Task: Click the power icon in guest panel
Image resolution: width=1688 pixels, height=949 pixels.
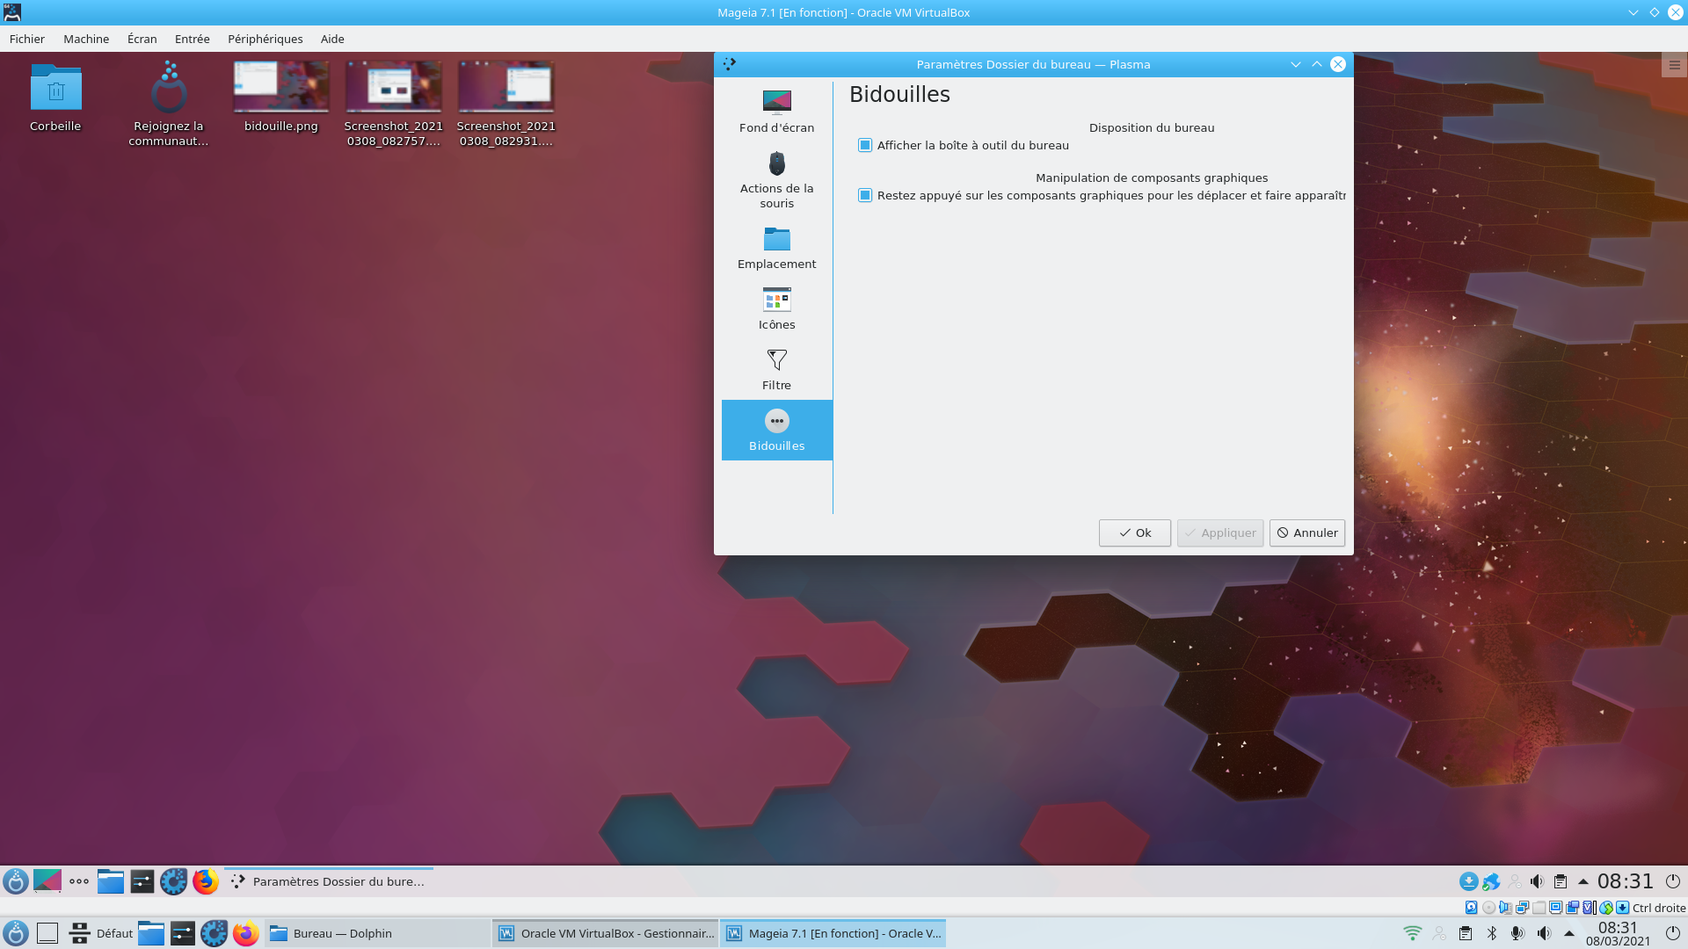Action: tap(1673, 881)
